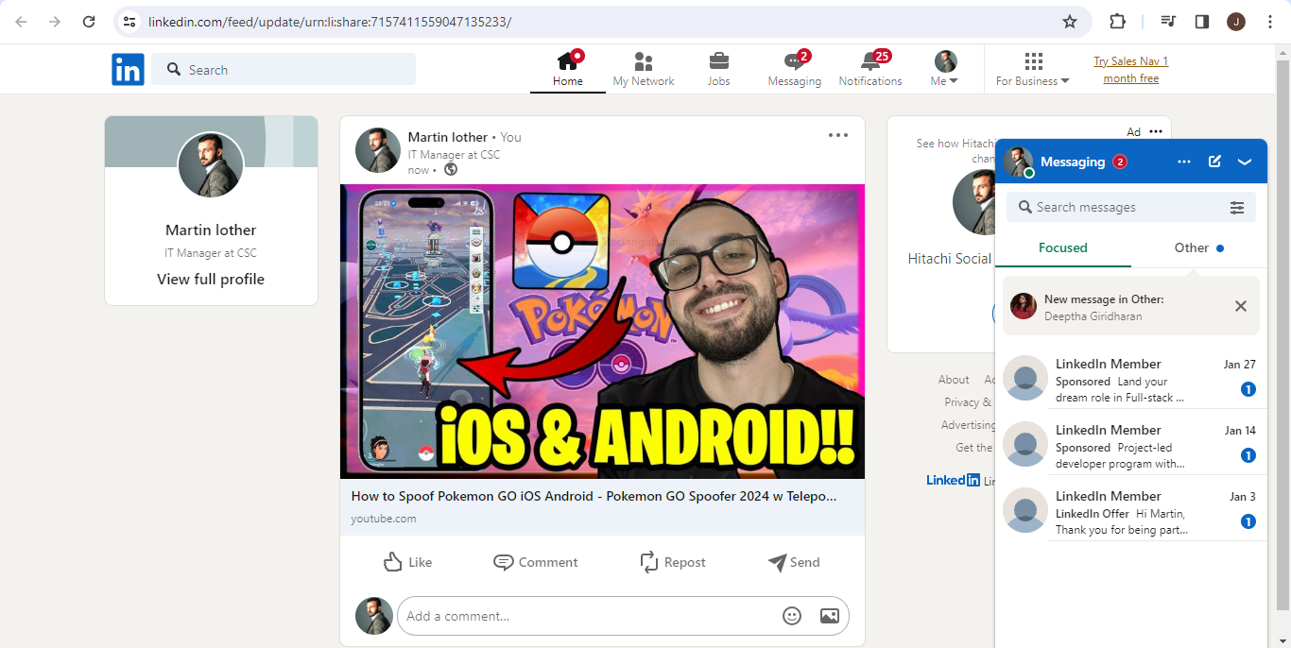This screenshot has height=648, width=1291.
Task: Click the LinkedIn search field
Action: coord(284,70)
